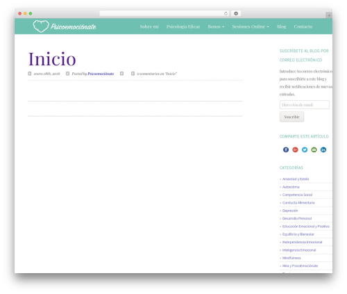Screen dimensions: 347x294
Task: Open the Contacto page
Action: 303,26
